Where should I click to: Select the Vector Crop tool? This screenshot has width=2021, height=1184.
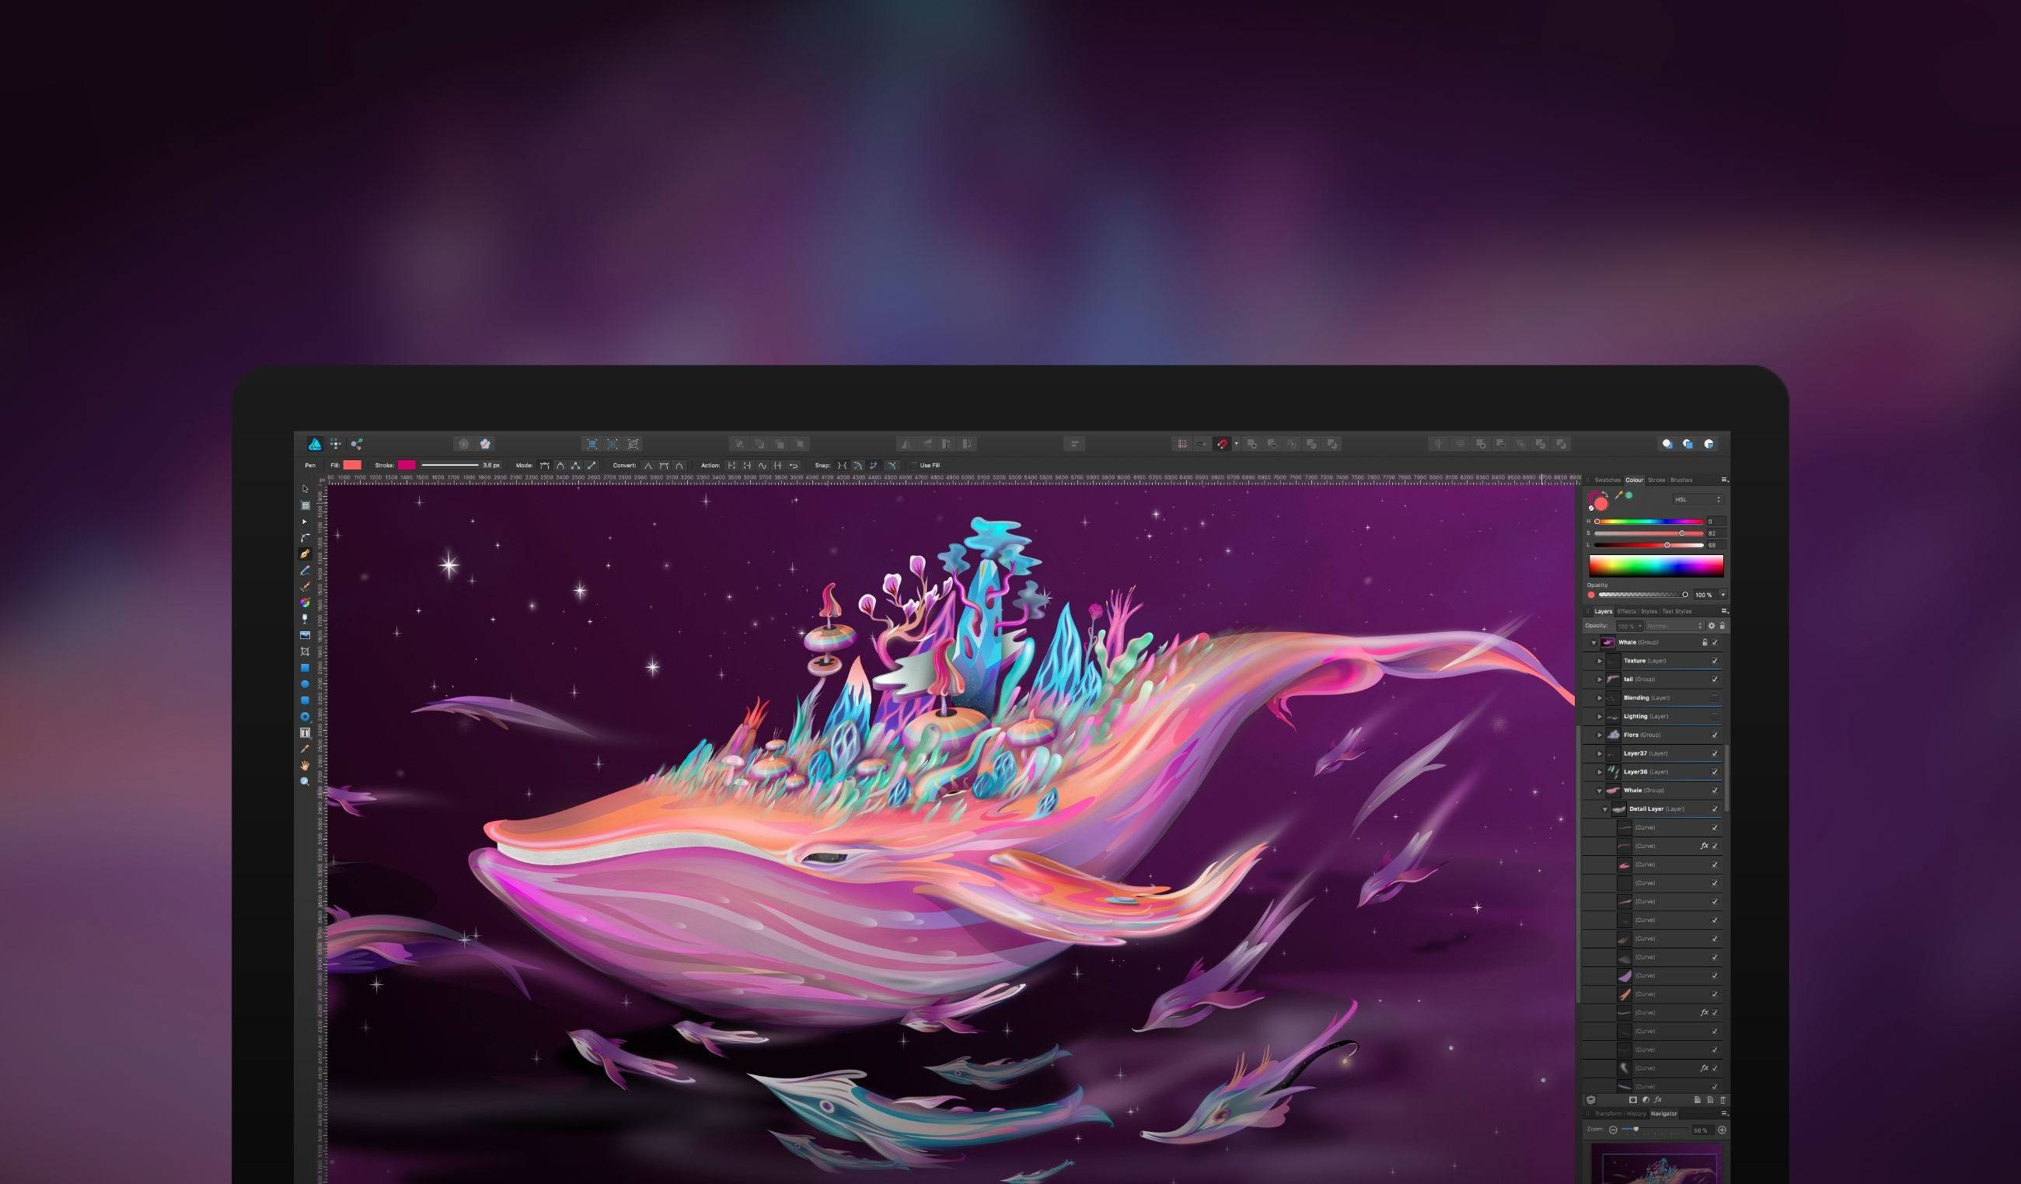(305, 652)
